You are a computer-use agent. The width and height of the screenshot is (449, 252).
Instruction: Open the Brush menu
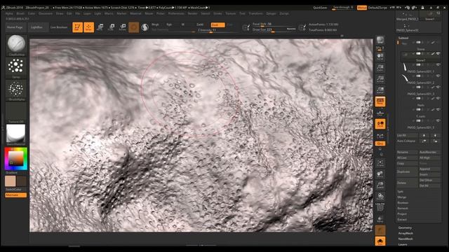pos(20,13)
